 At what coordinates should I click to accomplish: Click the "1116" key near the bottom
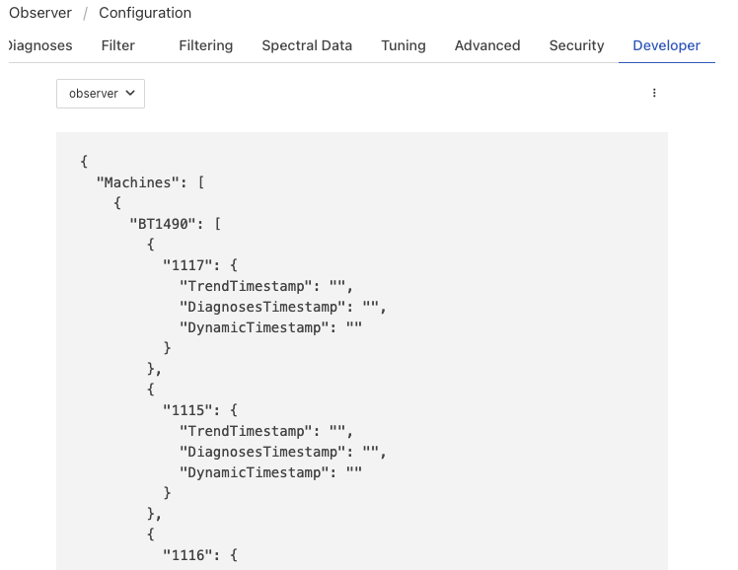tap(187, 555)
